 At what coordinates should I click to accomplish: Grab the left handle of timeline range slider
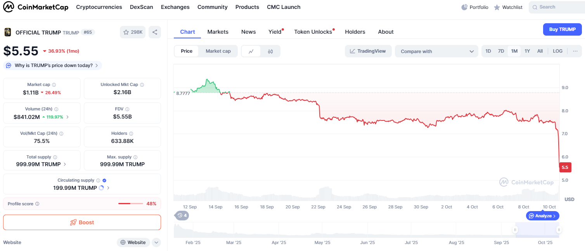click(515, 230)
